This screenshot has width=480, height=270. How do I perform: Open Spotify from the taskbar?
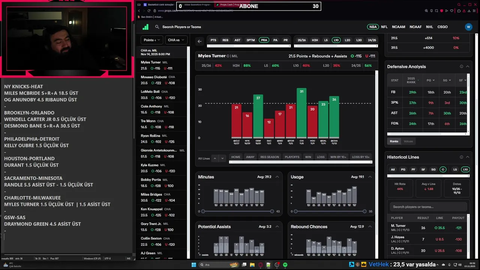coord(285,265)
